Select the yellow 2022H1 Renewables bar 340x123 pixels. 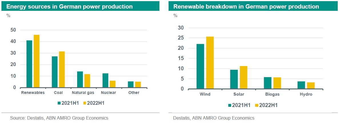pos(37,61)
